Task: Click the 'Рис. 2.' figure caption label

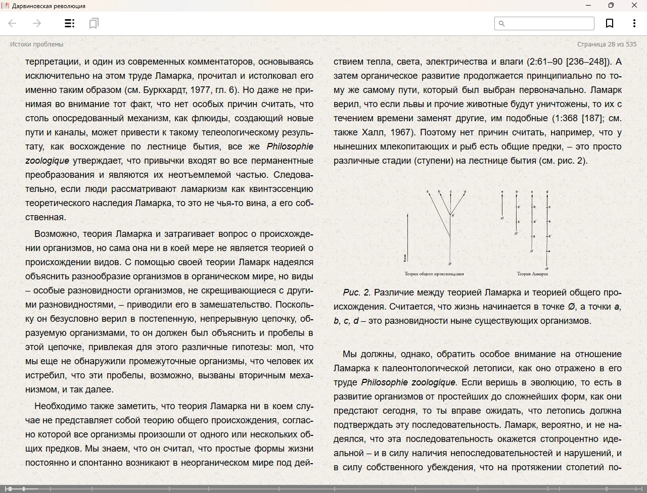Action: (356, 292)
